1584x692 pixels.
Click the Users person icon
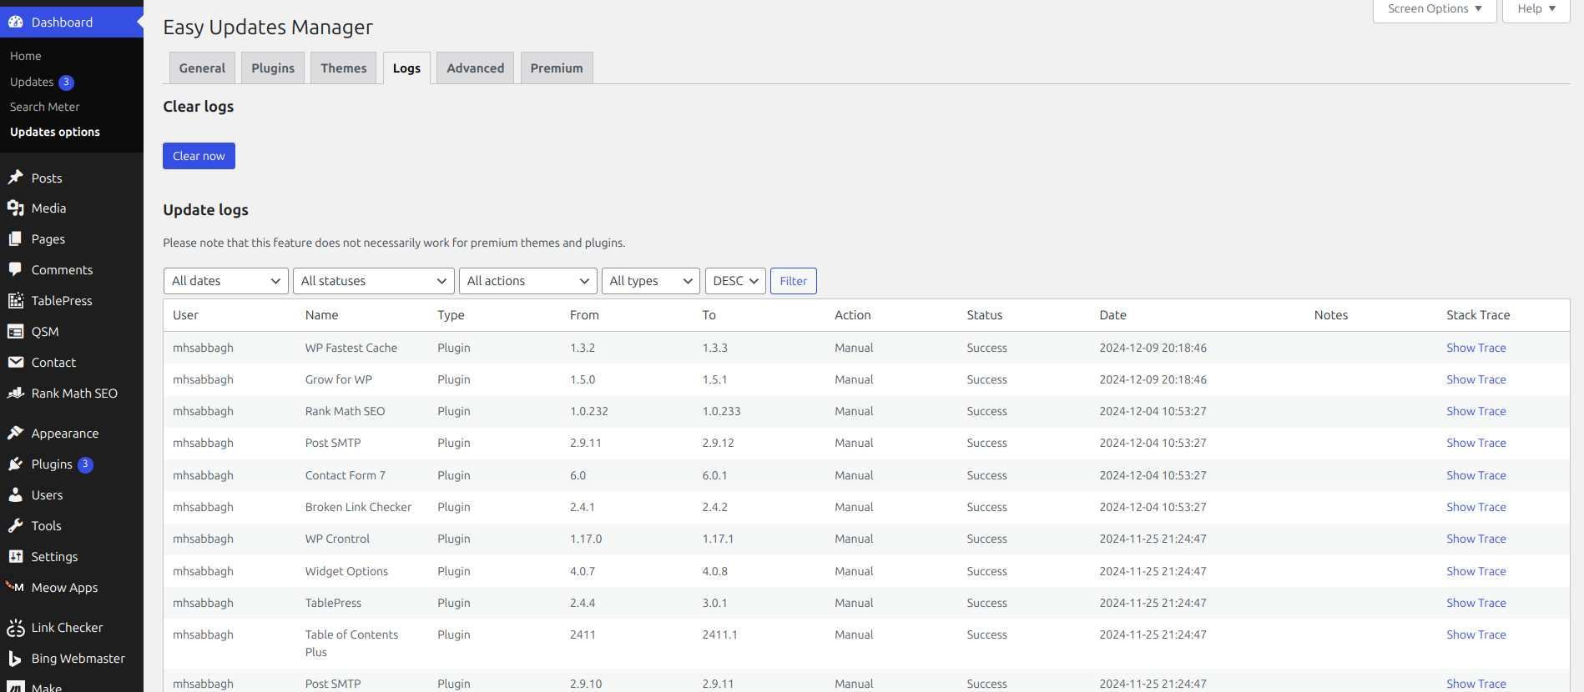[15, 494]
